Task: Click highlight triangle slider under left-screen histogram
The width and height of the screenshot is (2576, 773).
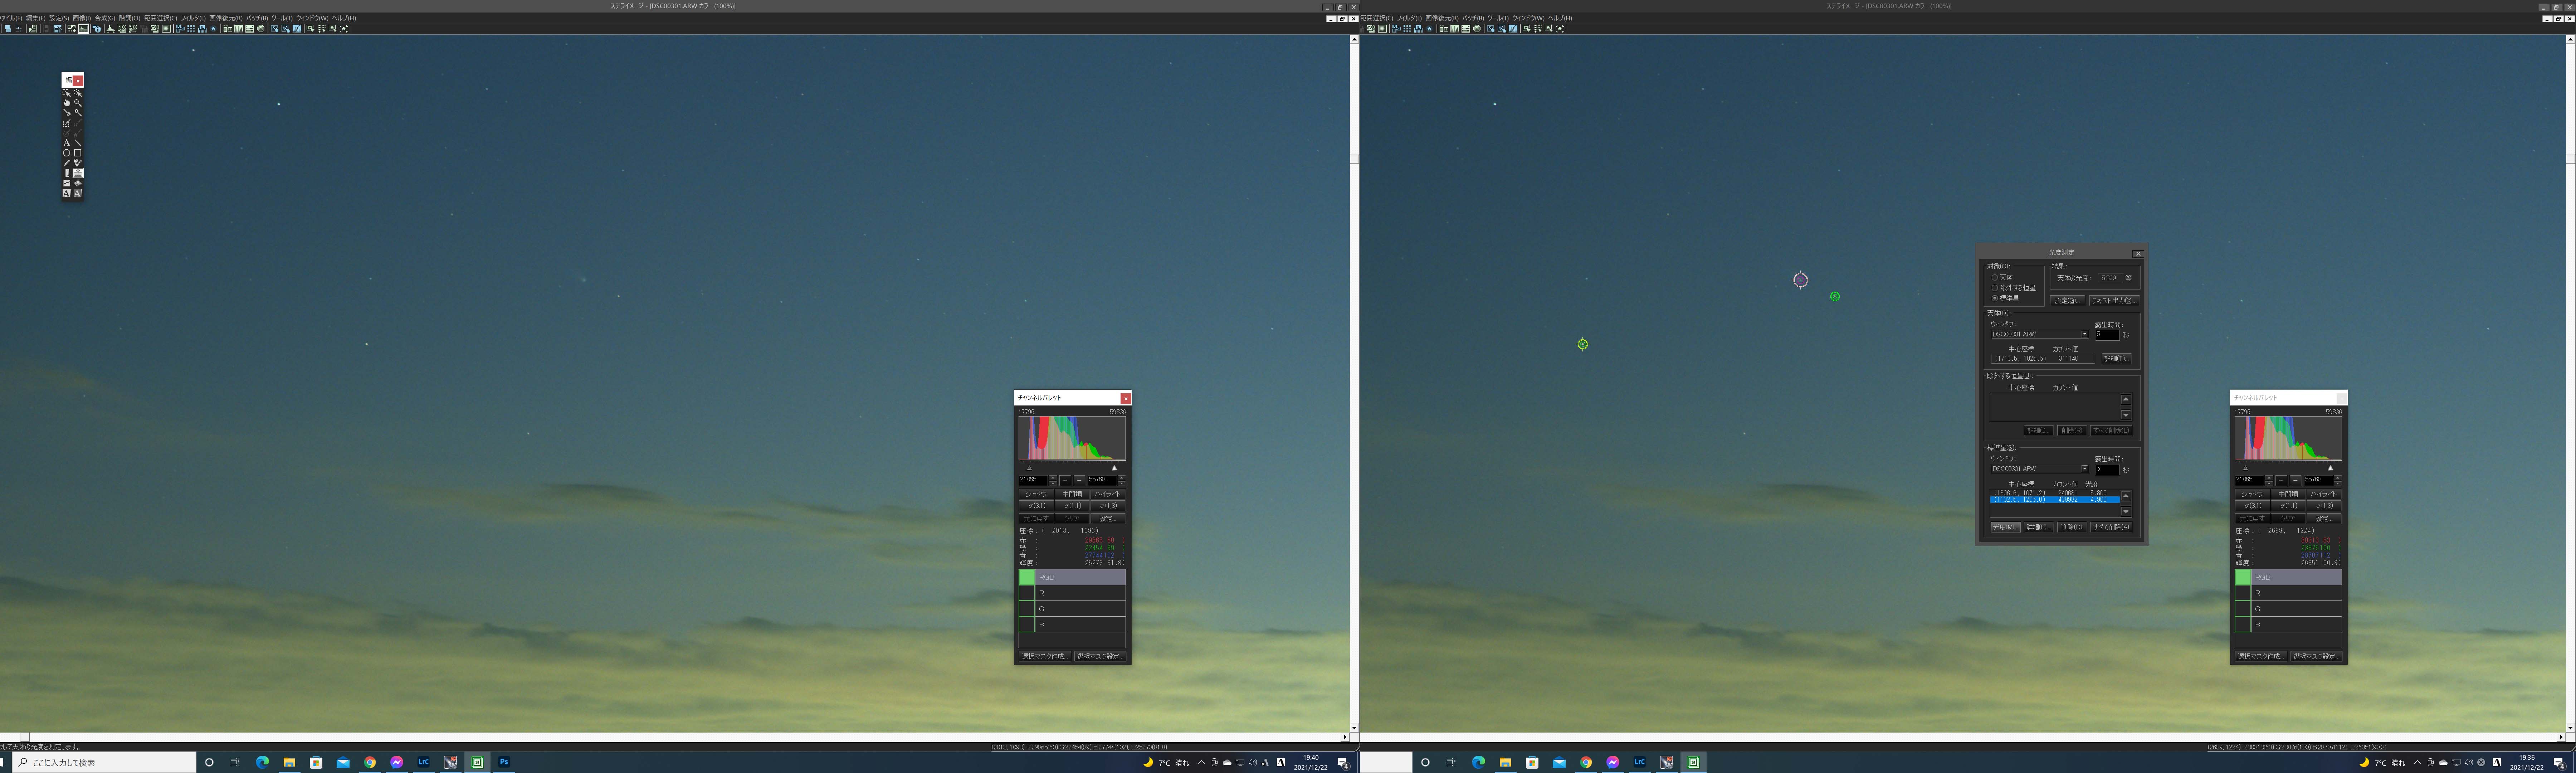Action: point(1115,468)
